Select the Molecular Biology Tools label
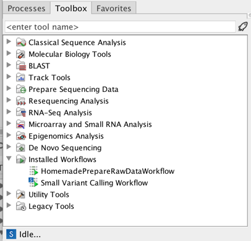This screenshot has width=251, height=241. [70, 54]
